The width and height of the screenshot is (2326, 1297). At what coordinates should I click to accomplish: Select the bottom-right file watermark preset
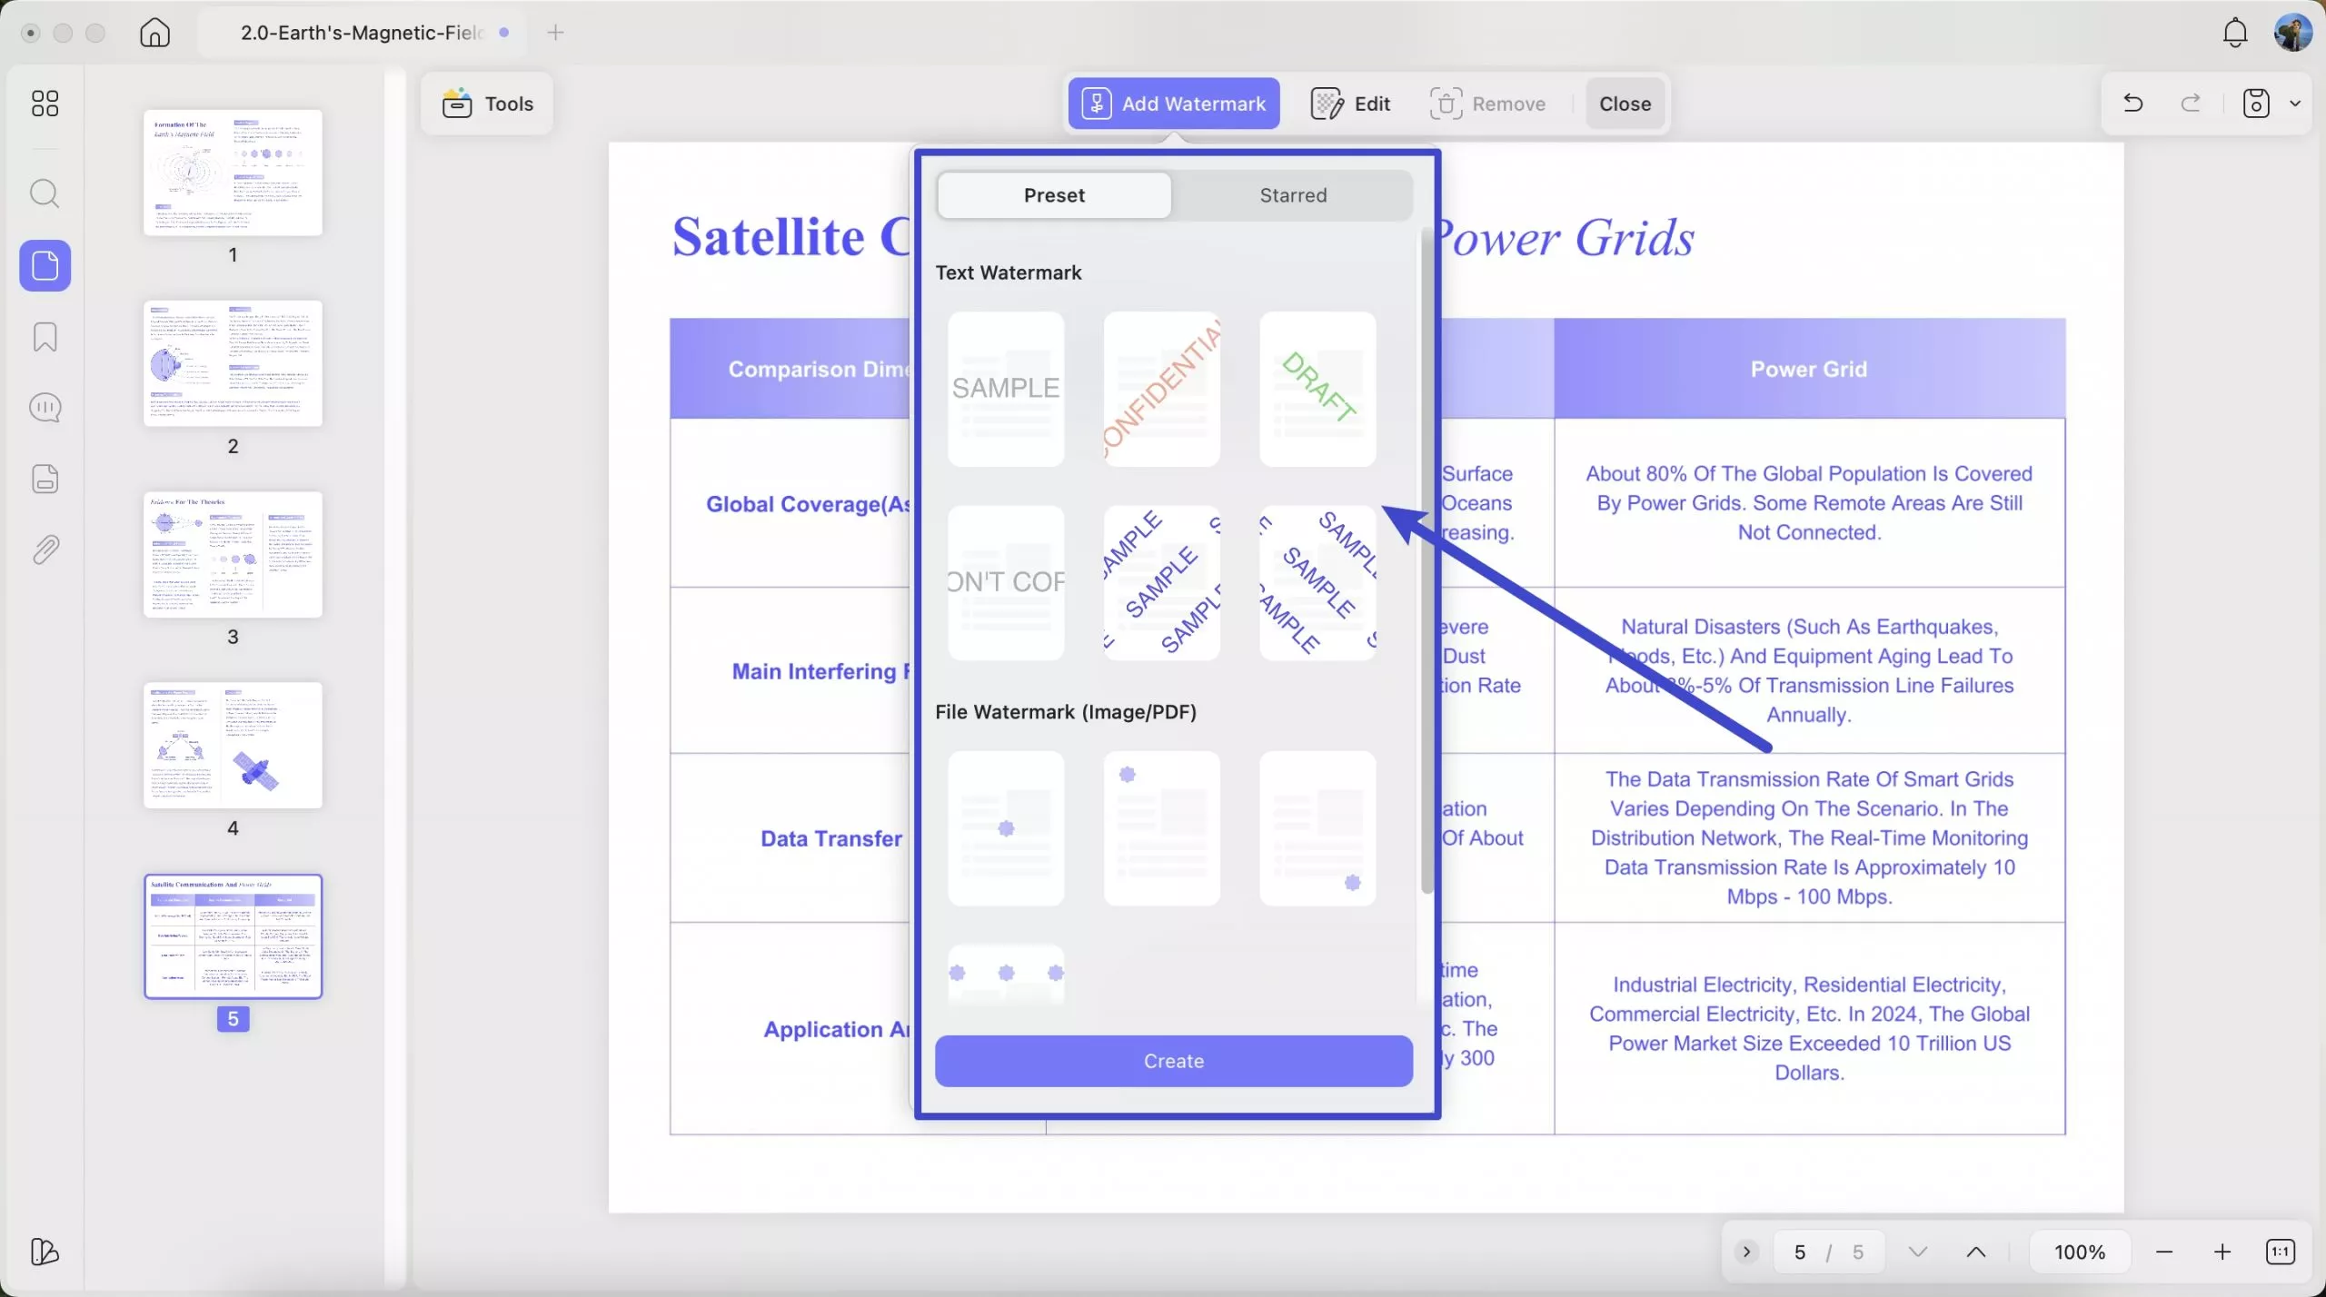[x=1317, y=827]
